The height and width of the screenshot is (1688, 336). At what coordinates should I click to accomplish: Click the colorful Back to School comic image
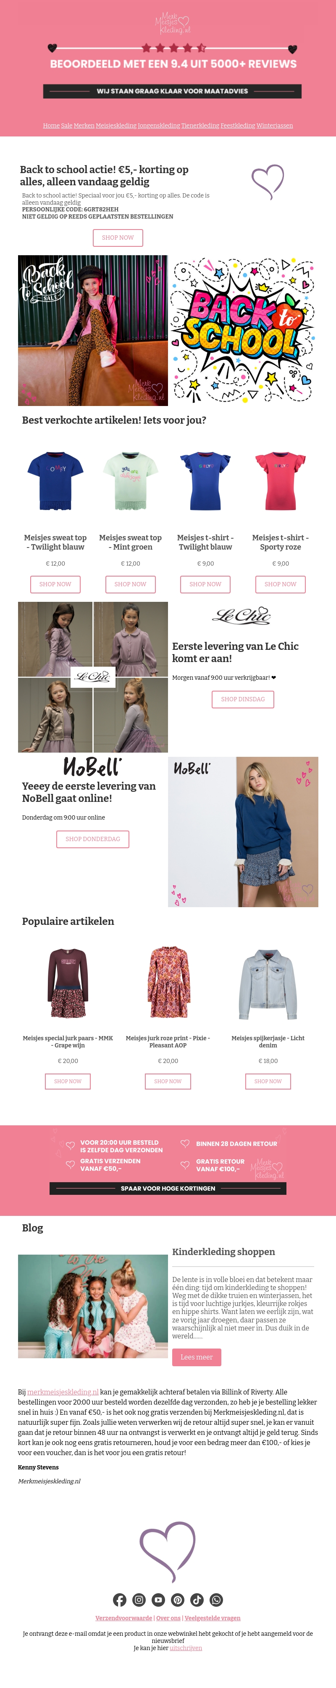pos(243,330)
